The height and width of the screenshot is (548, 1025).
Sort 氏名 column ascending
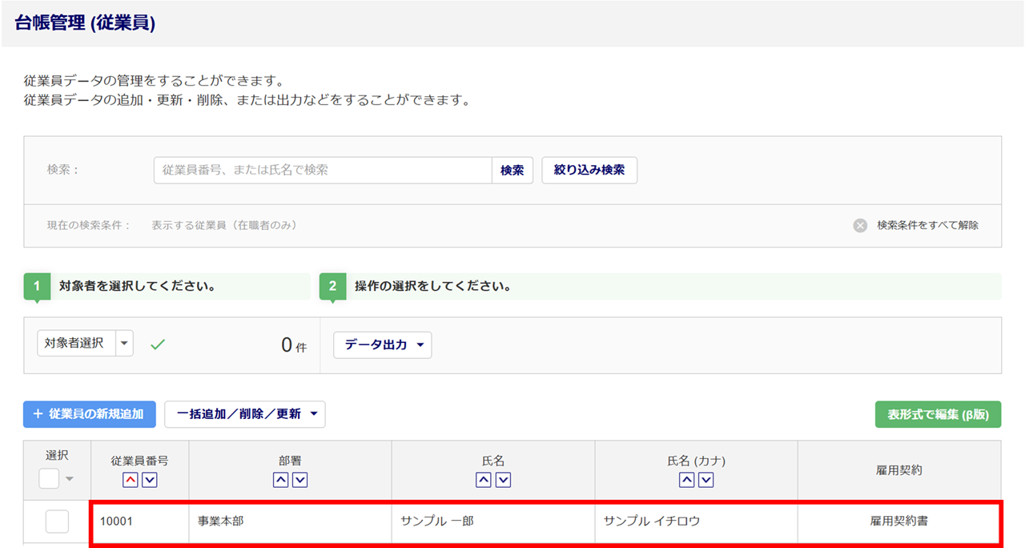point(484,480)
